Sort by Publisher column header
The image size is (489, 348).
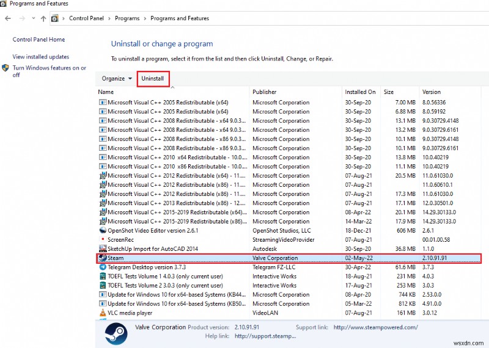(x=265, y=92)
